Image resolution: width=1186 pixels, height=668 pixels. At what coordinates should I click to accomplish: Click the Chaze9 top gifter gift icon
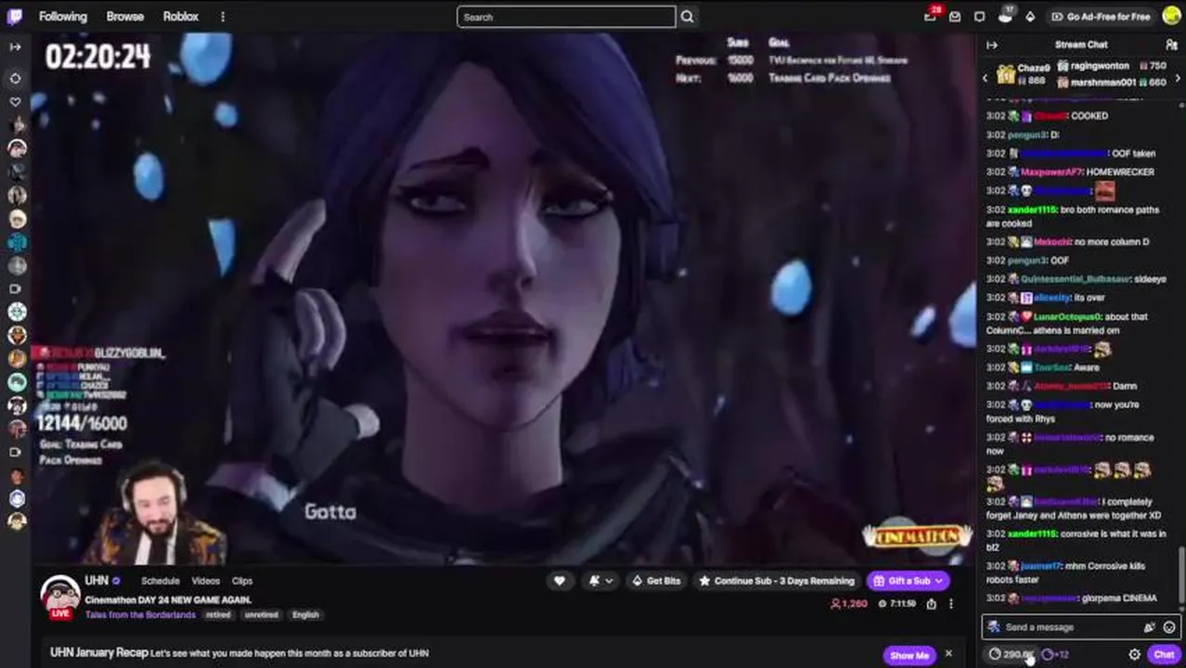pyautogui.click(x=1006, y=73)
